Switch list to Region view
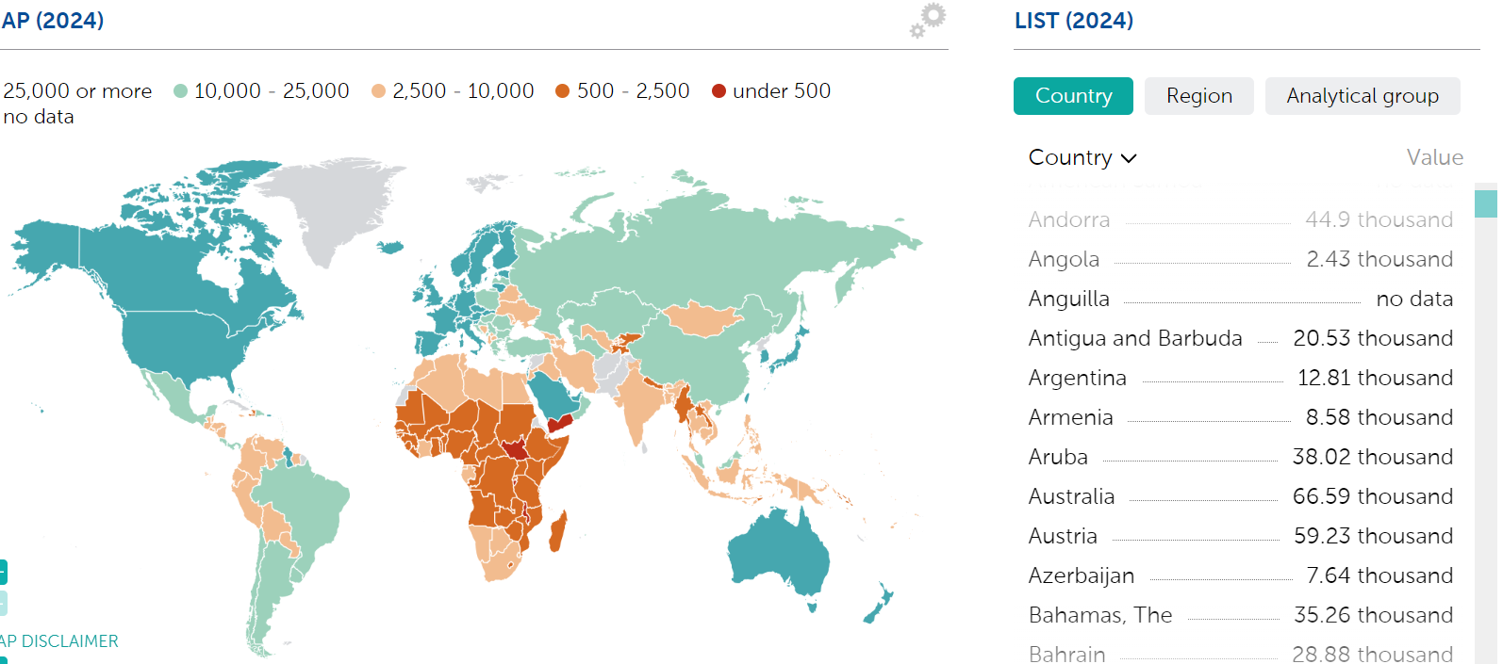 tap(1198, 96)
